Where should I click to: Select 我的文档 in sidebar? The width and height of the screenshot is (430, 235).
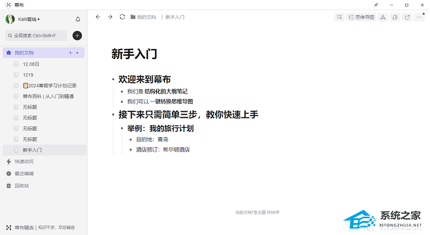(x=44, y=53)
